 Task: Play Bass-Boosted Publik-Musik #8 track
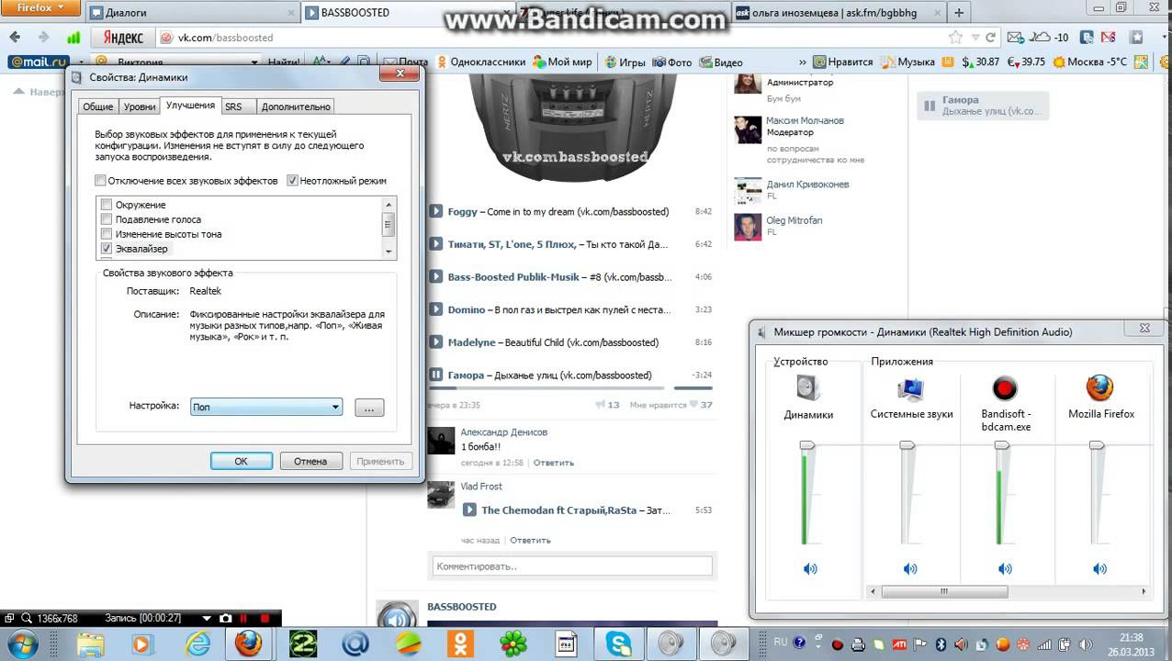coord(436,276)
